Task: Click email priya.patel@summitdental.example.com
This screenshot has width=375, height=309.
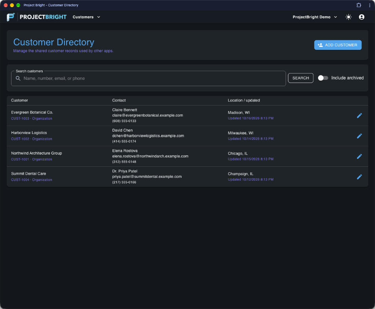Action: click(147, 177)
